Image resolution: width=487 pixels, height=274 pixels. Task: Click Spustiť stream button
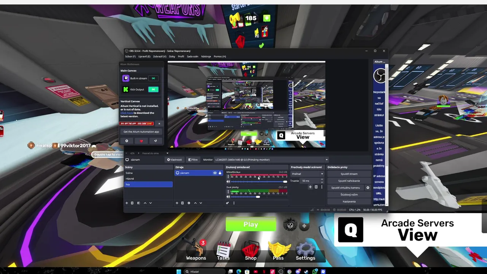click(349, 174)
